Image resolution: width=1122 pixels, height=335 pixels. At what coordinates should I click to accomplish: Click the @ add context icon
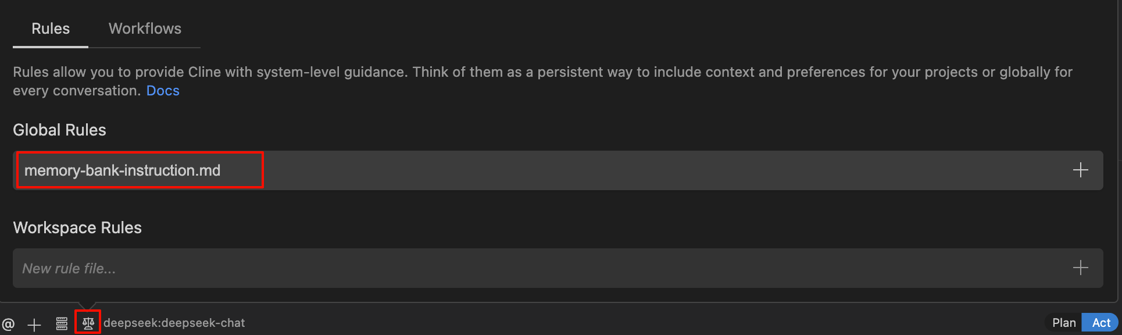[x=8, y=324]
